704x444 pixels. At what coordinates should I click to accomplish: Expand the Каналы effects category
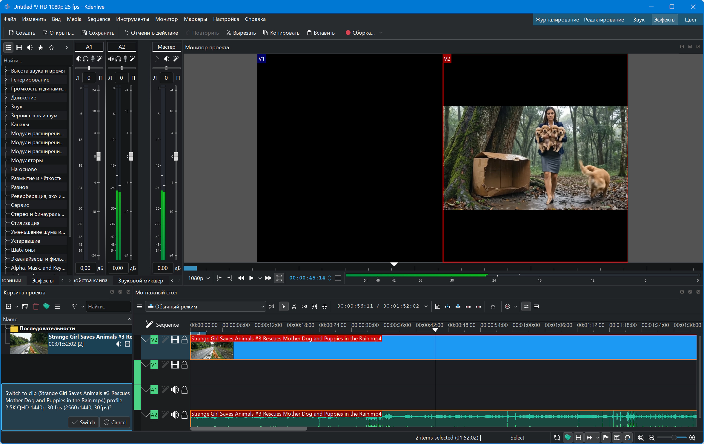coord(6,125)
